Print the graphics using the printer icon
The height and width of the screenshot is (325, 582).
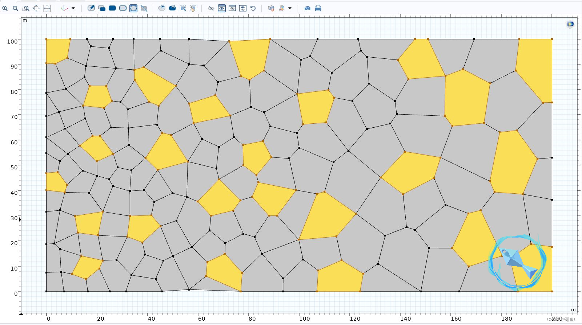point(318,8)
